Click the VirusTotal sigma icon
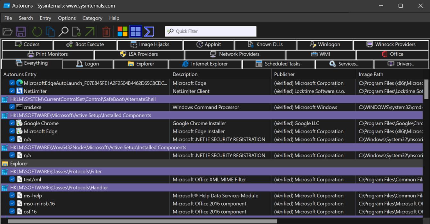 (149, 31)
